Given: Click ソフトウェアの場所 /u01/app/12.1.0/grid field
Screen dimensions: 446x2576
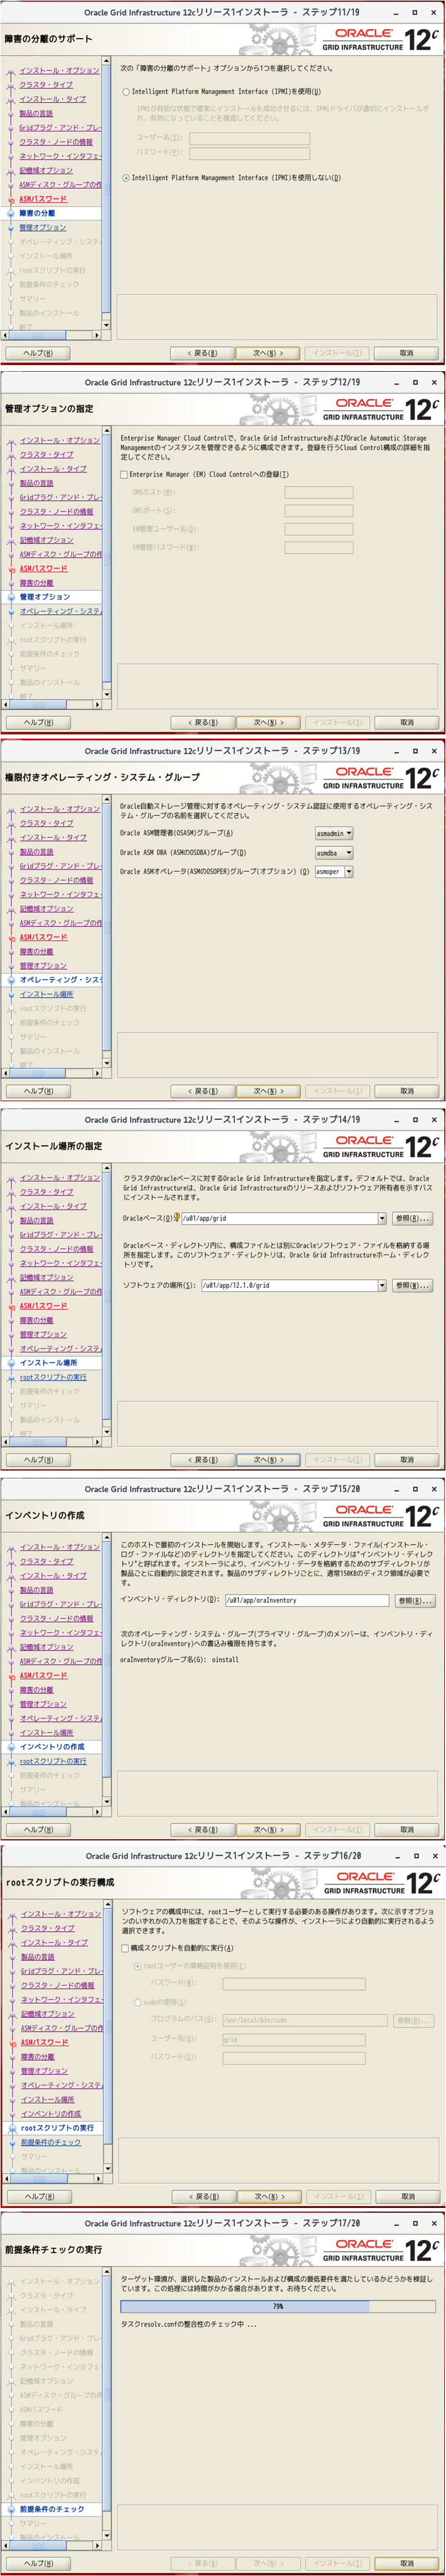Looking at the screenshot, I should pyautogui.click(x=289, y=1286).
